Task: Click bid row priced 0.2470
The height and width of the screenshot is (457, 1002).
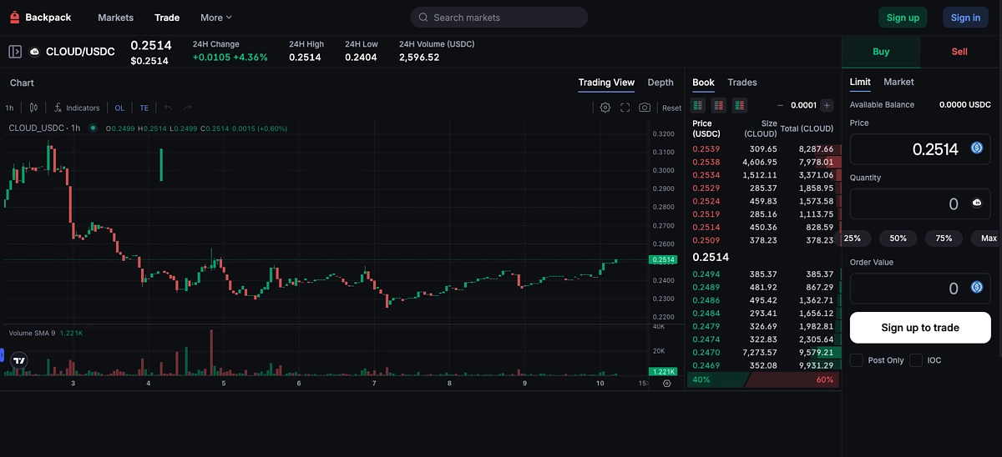Action: point(762,353)
